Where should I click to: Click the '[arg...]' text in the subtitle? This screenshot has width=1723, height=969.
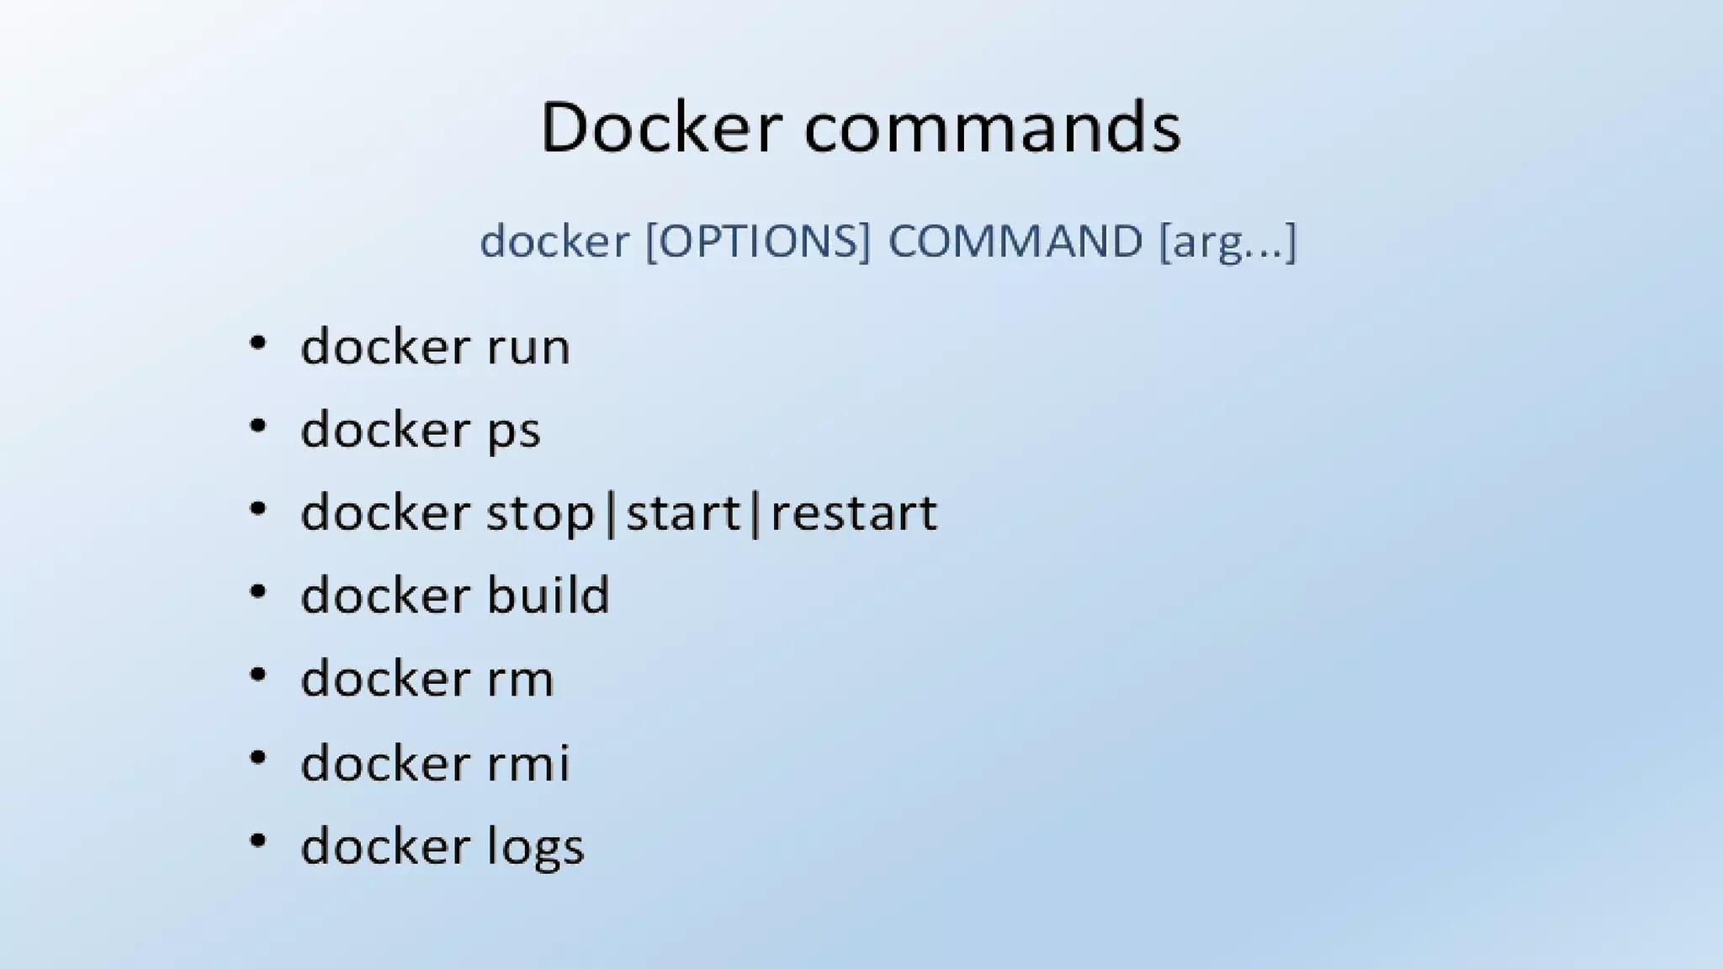[1228, 242]
